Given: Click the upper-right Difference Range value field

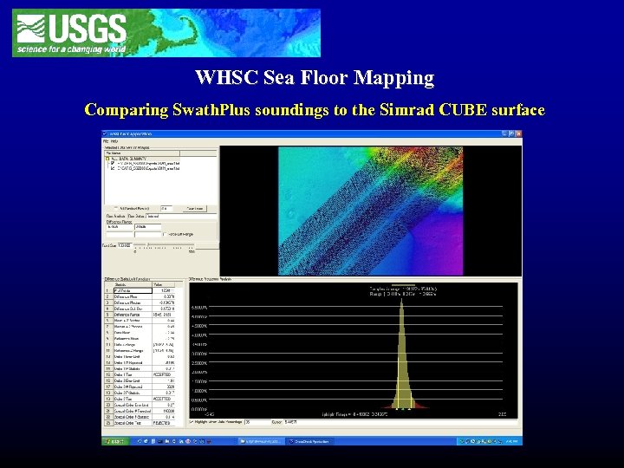Looking at the screenshot, I should pyautogui.click(x=147, y=227).
